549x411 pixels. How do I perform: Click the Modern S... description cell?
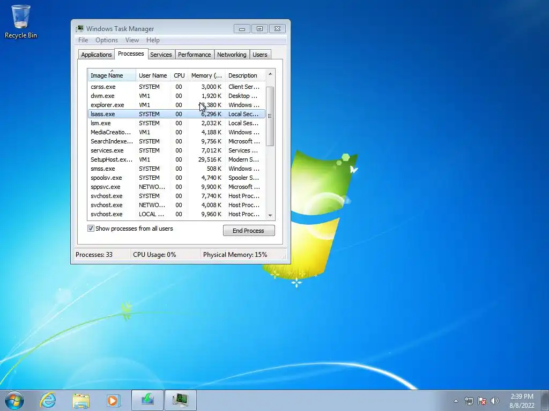point(244,159)
